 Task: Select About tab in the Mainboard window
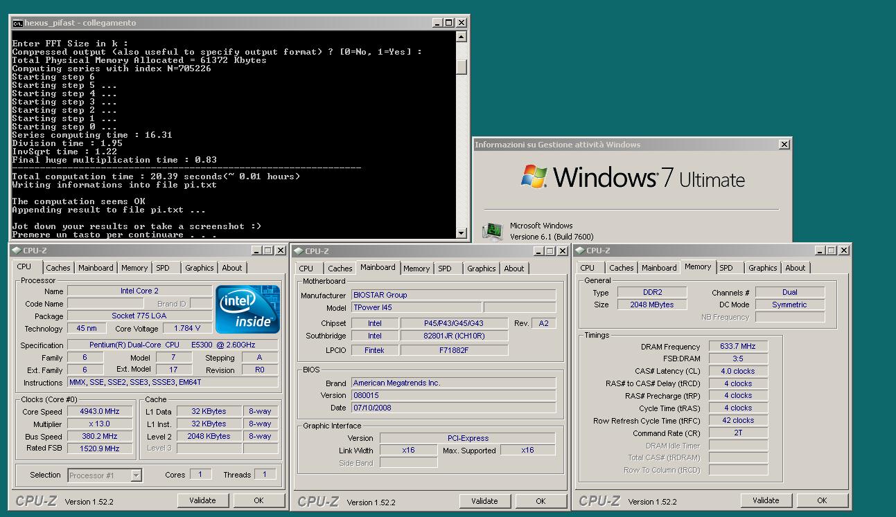[514, 269]
